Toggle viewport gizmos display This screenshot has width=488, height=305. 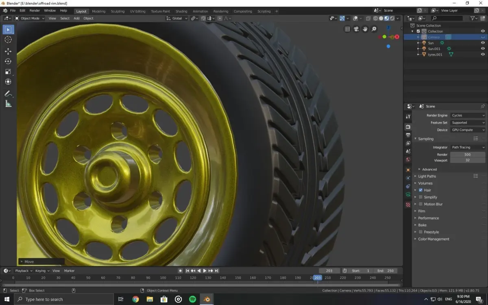(342, 18)
